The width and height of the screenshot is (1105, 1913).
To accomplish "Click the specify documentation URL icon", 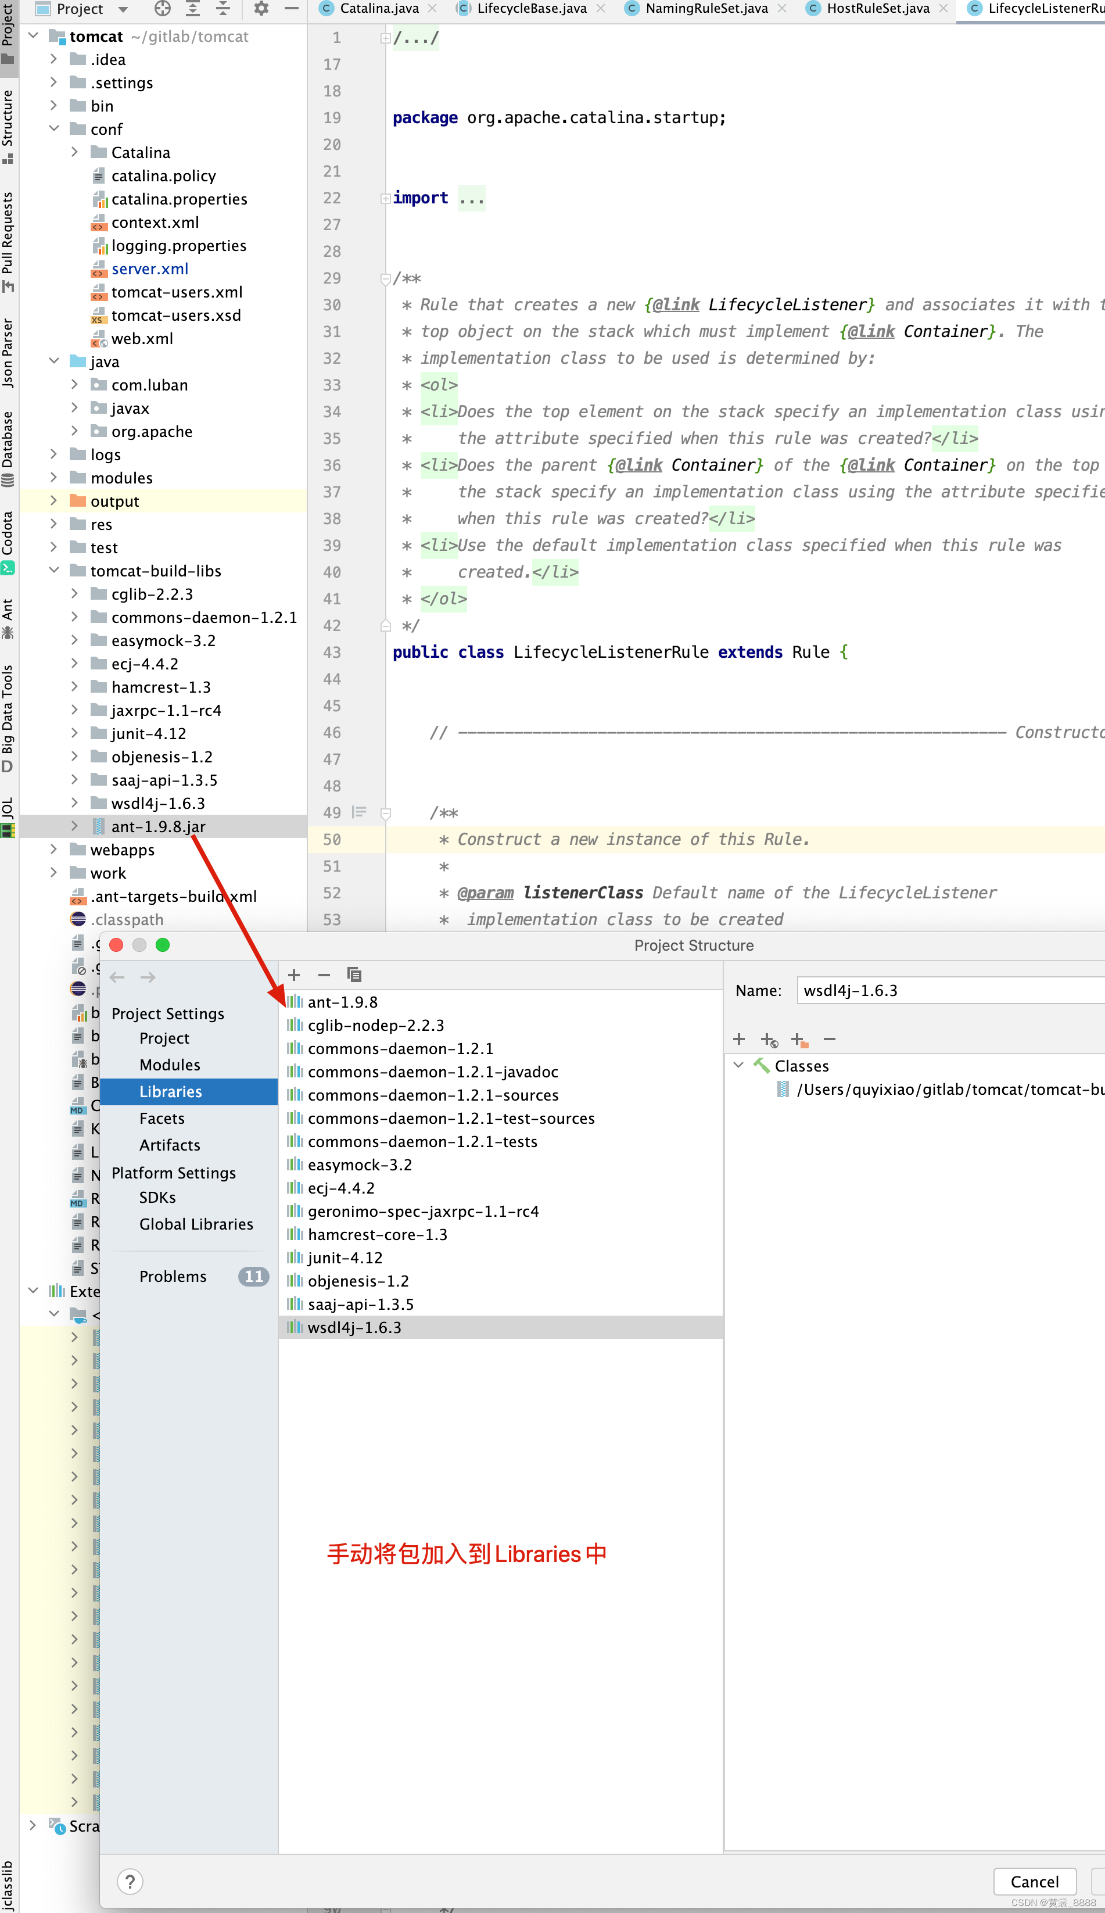I will pos(769,1039).
